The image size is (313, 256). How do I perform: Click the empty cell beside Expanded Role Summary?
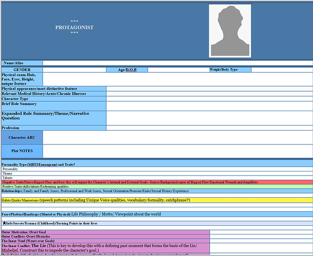coord(209,118)
